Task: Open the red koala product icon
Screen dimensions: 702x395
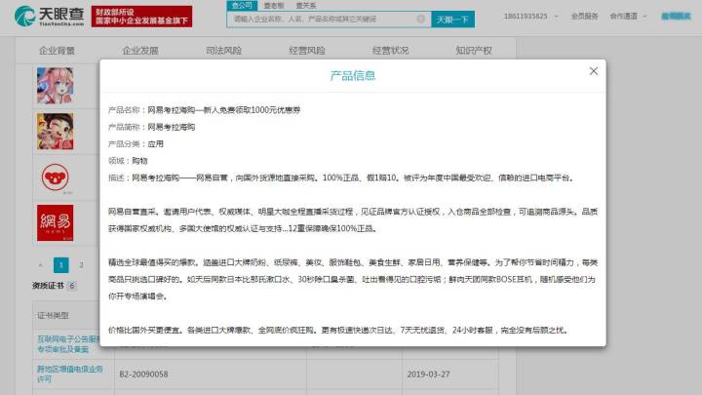Action: [55, 177]
